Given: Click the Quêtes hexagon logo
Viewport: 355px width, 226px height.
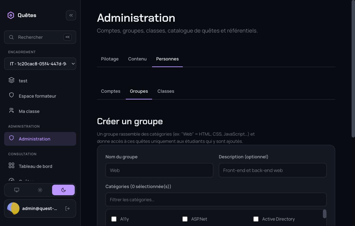Looking at the screenshot, I should 11,15.
